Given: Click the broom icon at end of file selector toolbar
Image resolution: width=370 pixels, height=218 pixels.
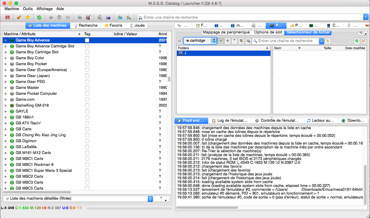Looking at the screenshot, I should pyautogui.click(x=364, y=41).
